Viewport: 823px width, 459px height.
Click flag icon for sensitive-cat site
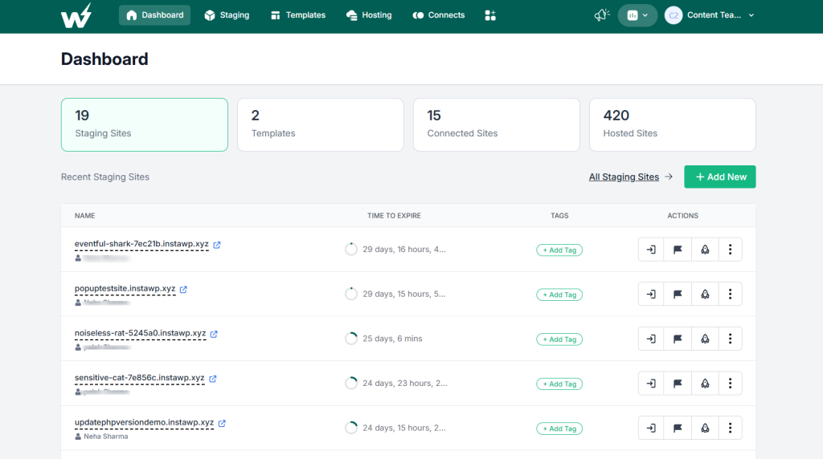[678, 383]
